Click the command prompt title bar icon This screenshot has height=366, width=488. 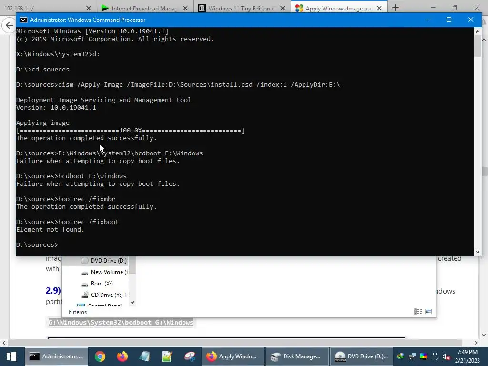24,20
